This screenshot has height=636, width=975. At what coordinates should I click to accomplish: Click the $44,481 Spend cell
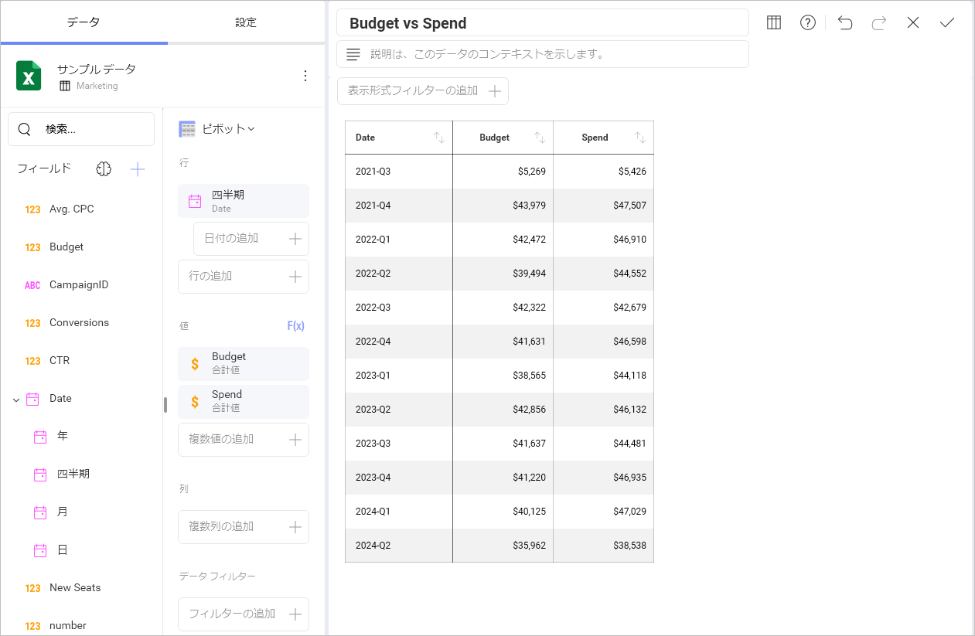[x=604, y=444]
